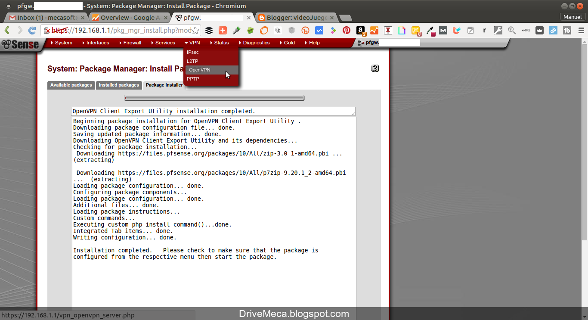Open the Diagnostics menu
The image size is (588, 320).
pyautogui.click(x=254, y=43)
